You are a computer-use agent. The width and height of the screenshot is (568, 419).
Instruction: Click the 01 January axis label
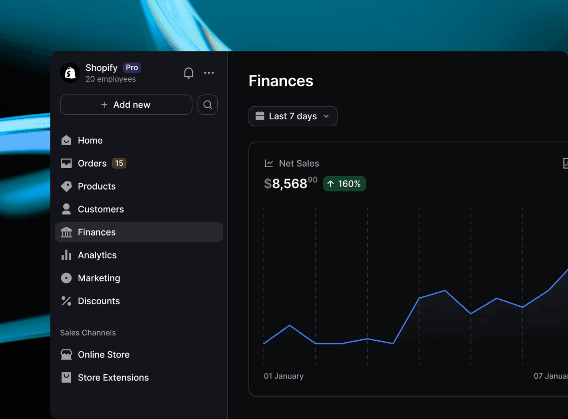[x=284, y=376]
